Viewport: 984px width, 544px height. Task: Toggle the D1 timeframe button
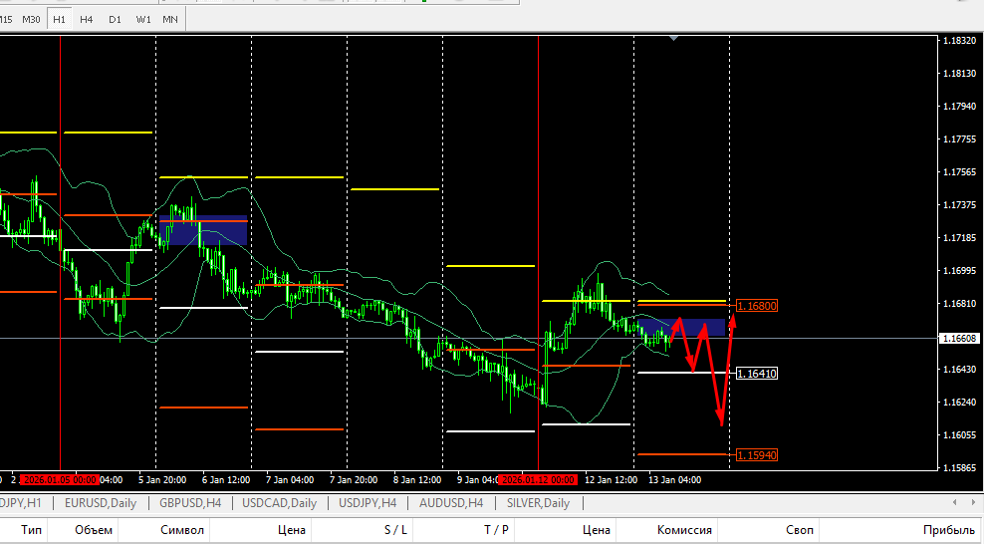(115, 20)
